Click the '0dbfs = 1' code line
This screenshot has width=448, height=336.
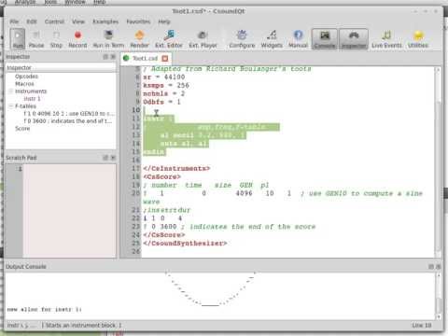161,102
